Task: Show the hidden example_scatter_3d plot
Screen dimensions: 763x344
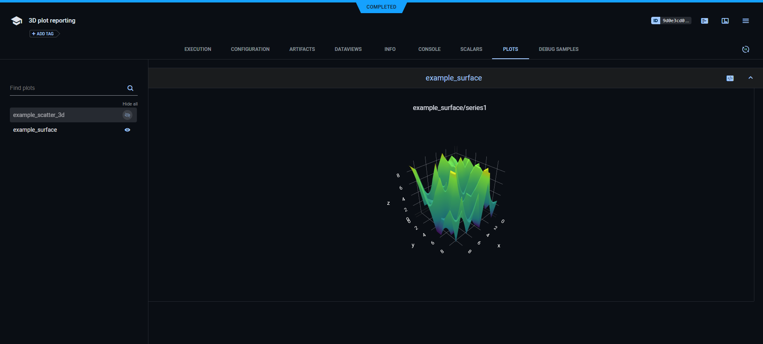Action: pyautogui.click(x=127, y=115)
